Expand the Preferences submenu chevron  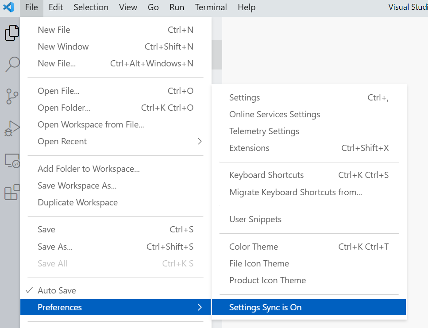pyautogui.click(x=200, y=307)
